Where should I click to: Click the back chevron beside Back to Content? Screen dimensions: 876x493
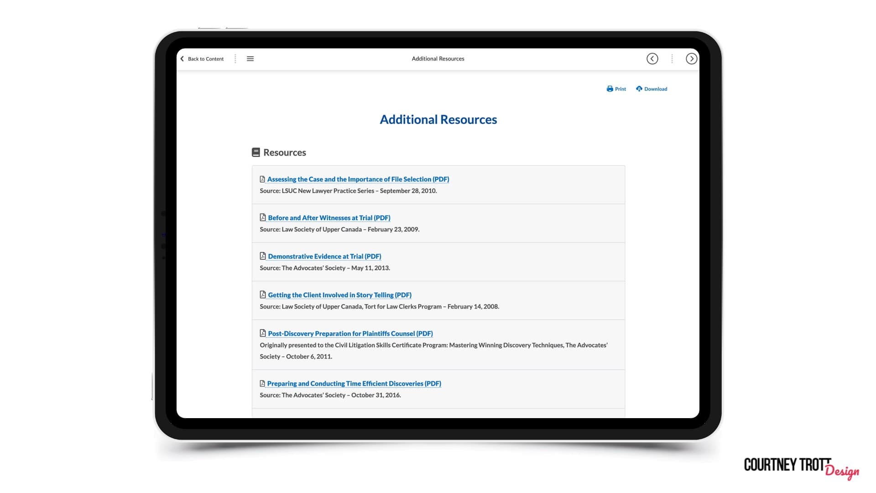182,58
